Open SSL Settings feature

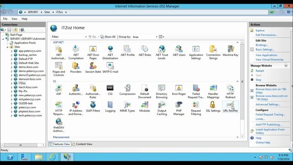coord(213,107)
